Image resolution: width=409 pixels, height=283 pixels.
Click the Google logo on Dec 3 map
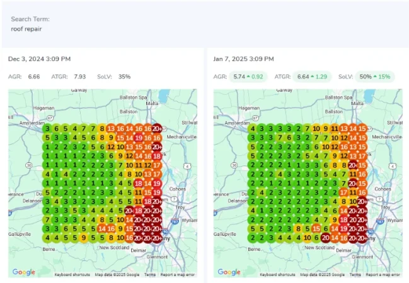pos(25,272)
